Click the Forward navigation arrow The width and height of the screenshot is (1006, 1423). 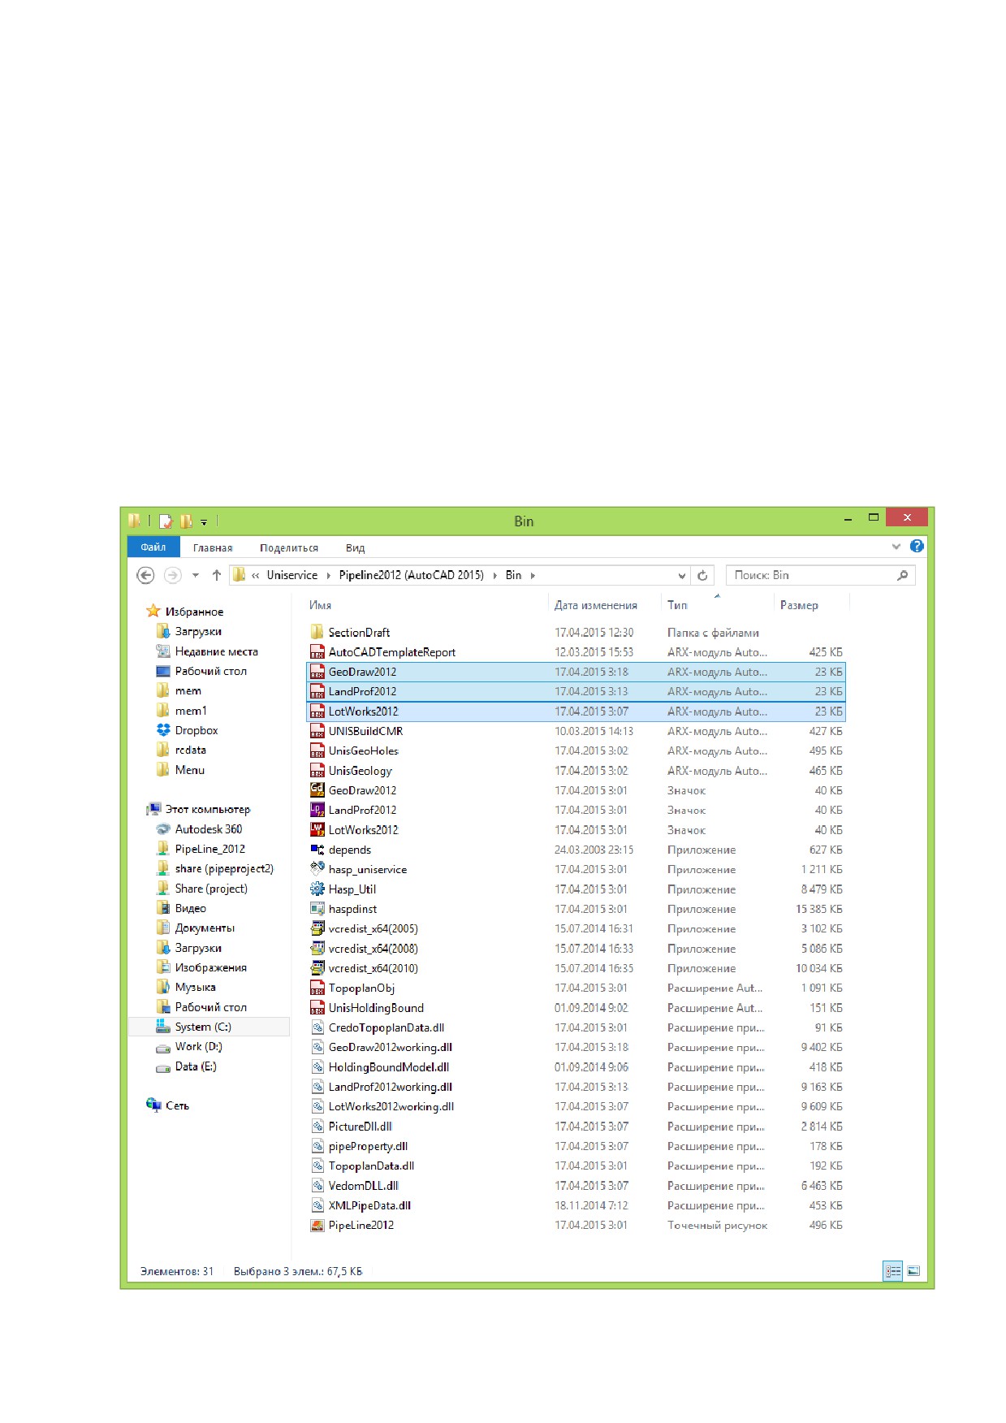pos(172,575)
